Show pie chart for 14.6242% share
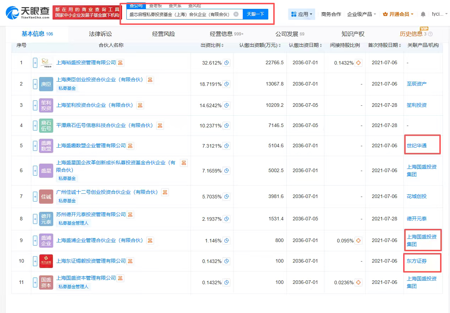 pyautogui.click(x=226, y=105)
